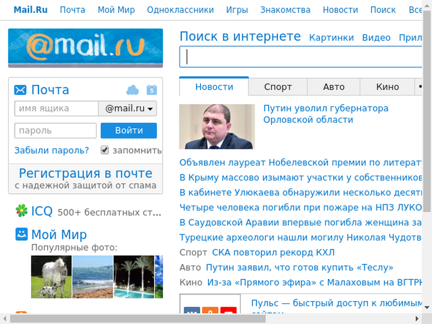432x324 pixels.
Task: Click the scroll-right arrow of the horizontal scrollbar
Action: [x=417, y=319]
